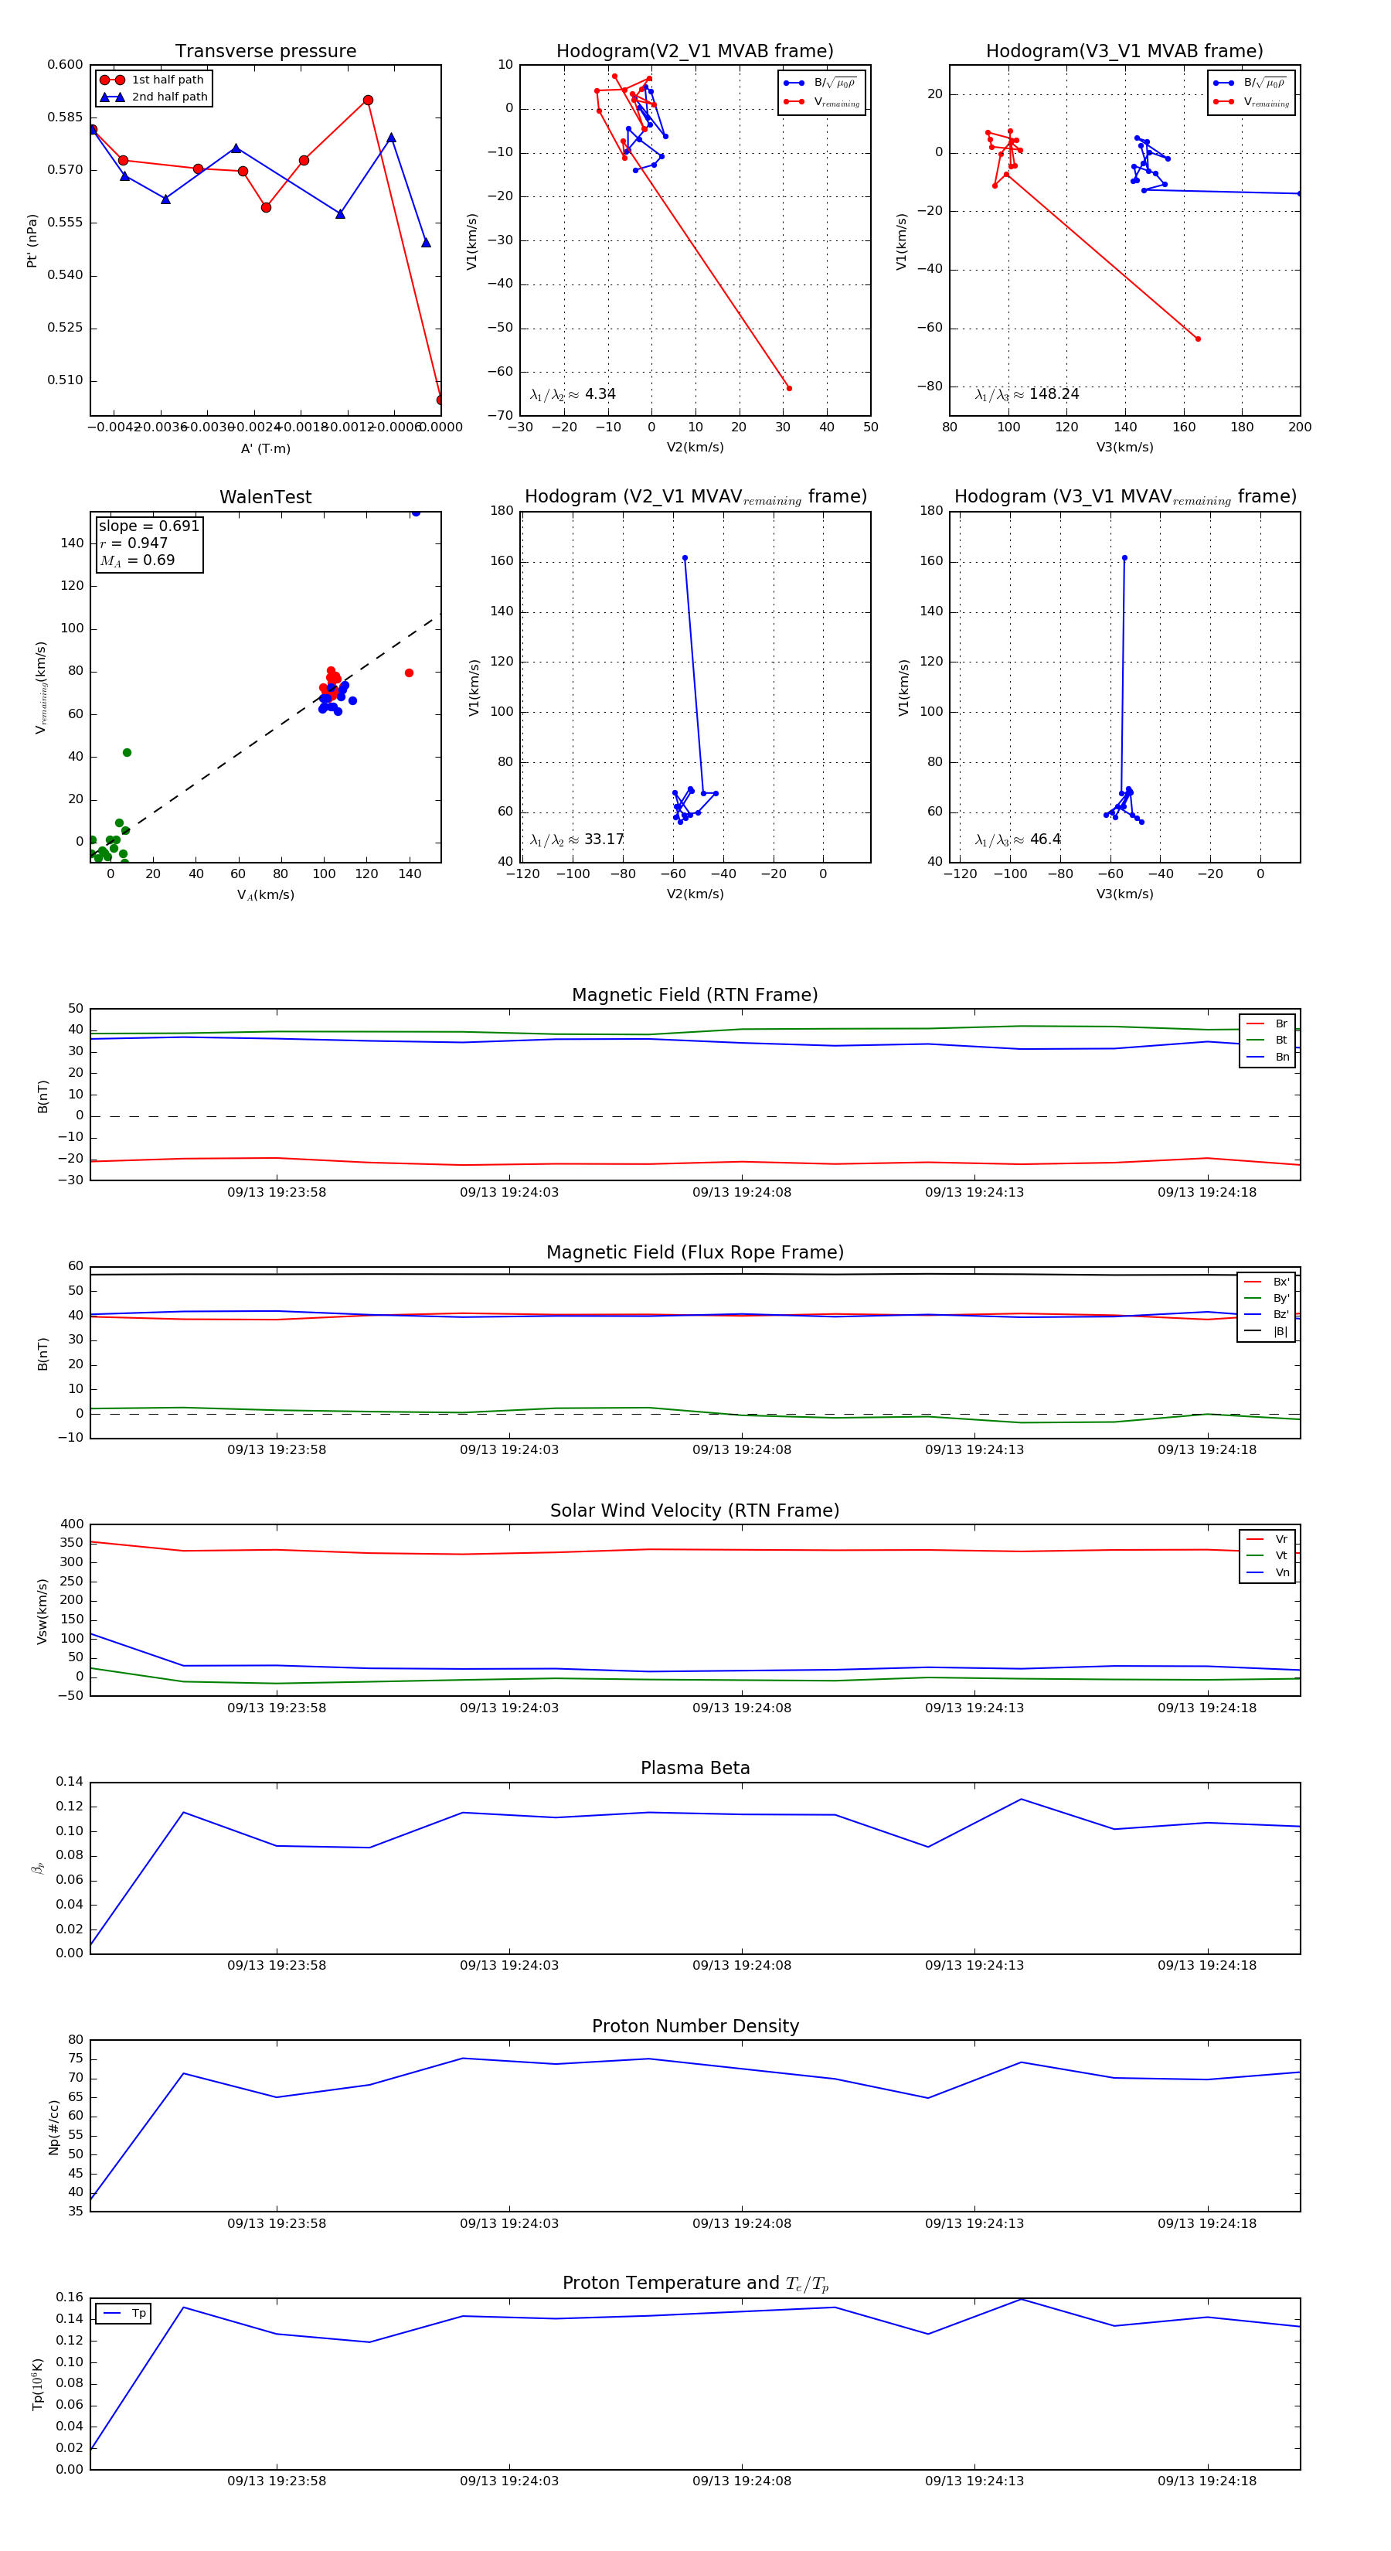Click the "Np(#/cc)" y-axis label

53,2127
